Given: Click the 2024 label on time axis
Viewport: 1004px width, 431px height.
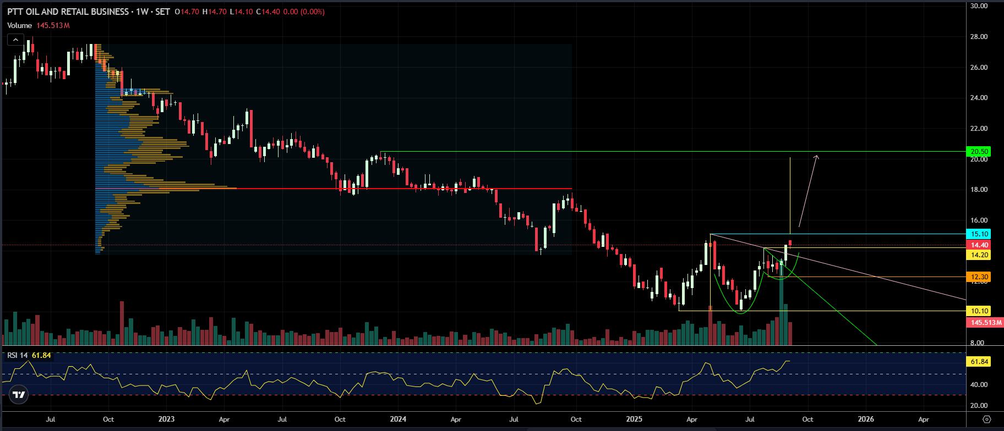Looking at the screenshot, I should 398,419.
